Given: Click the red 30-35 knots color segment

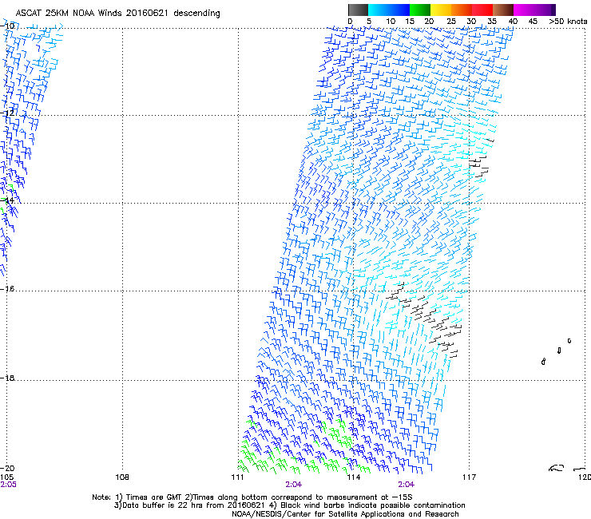Looking at the screenshot, I should point(482,10).
